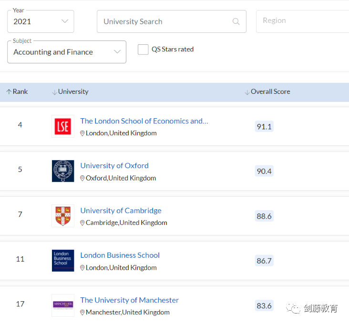Click the search magnifier icon
This screenshot has width=349, height=324.
[x=236, y=21]
